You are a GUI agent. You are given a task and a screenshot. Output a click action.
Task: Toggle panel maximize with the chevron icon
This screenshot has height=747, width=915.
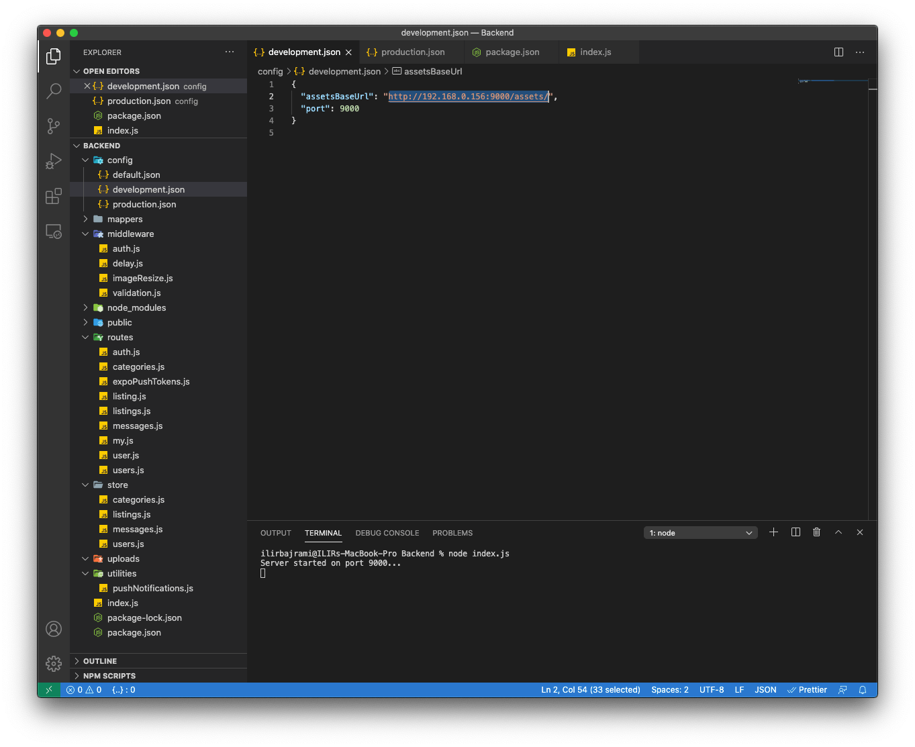[838, 532]
